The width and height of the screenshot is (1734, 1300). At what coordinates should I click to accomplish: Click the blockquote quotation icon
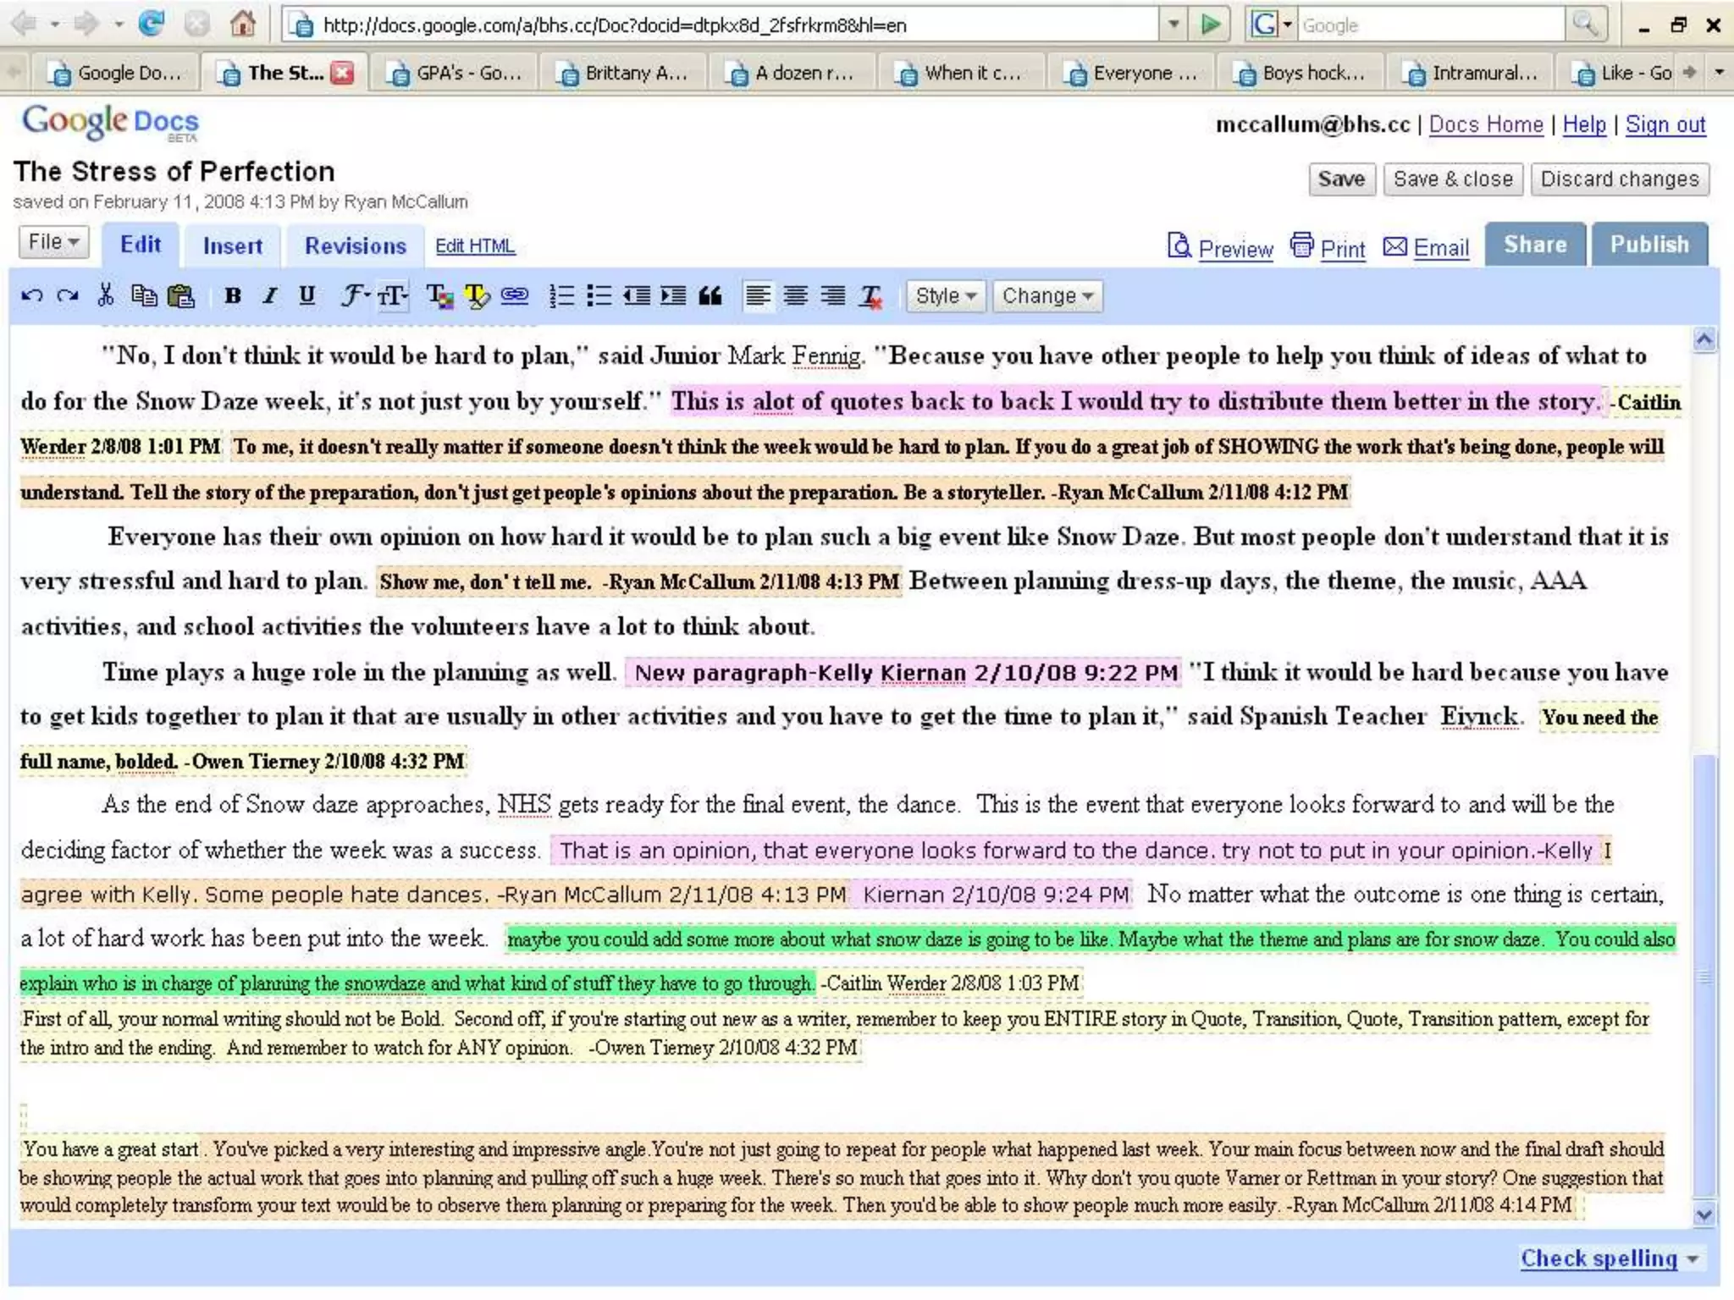click(710, 296)
